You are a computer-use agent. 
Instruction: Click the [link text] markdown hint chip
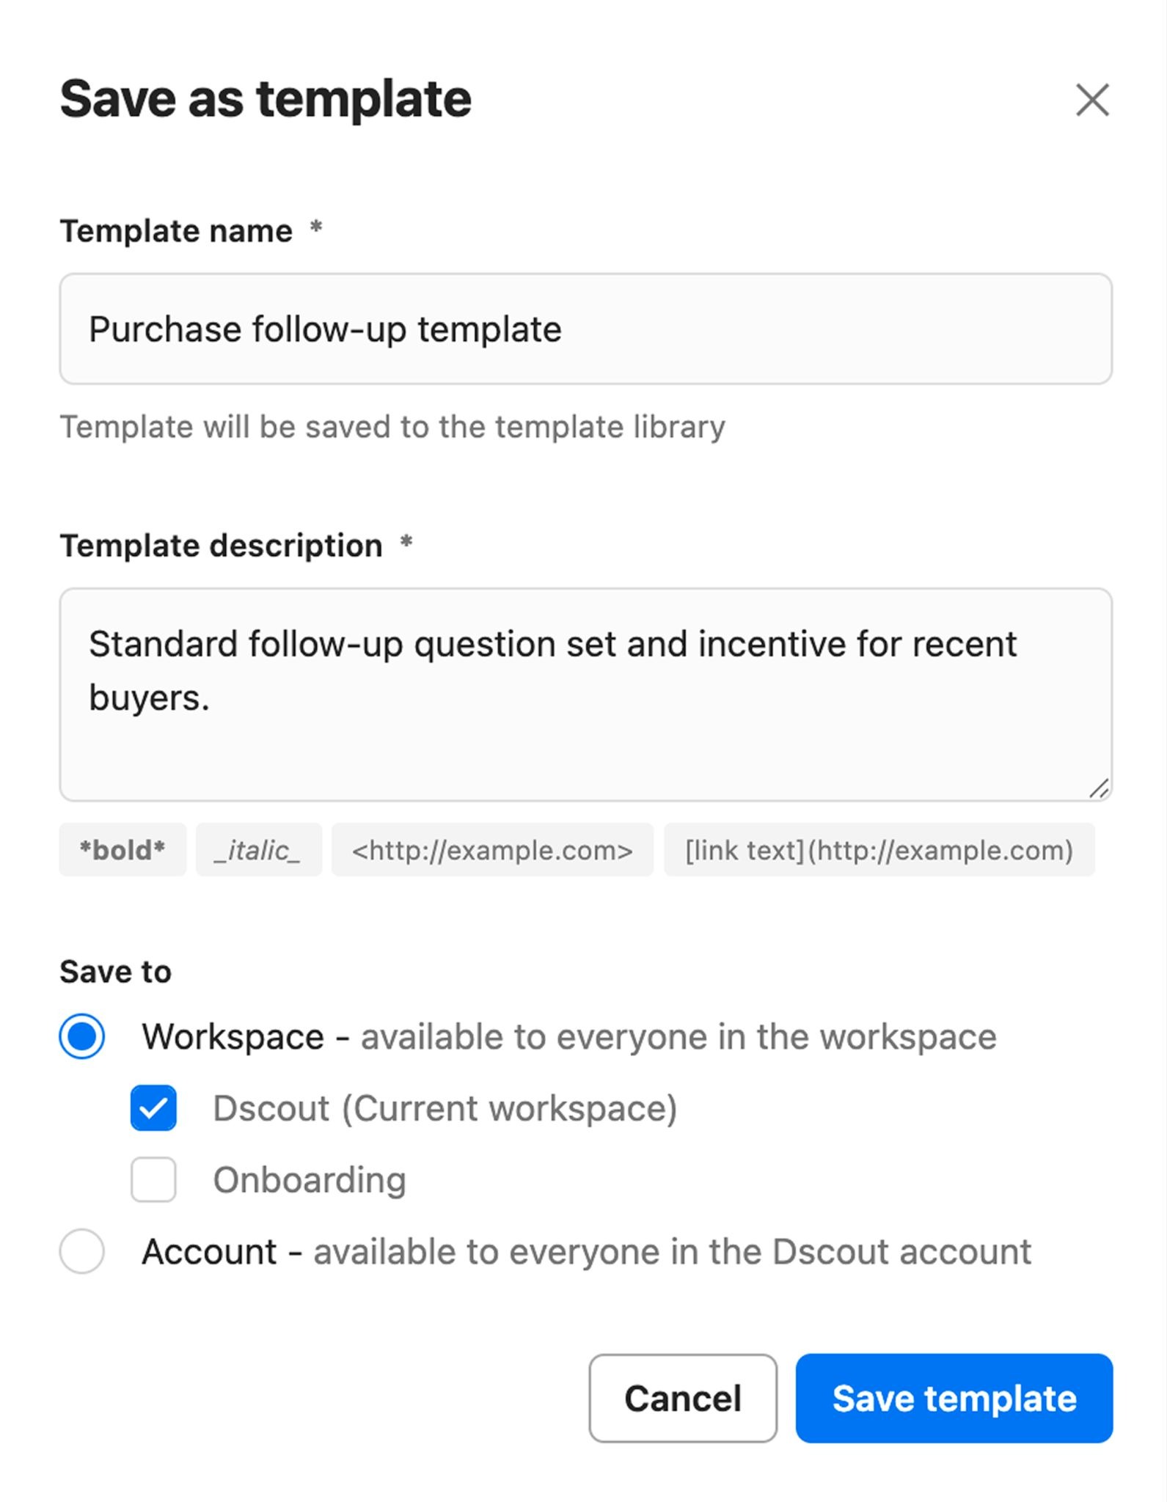pos(879,850)
